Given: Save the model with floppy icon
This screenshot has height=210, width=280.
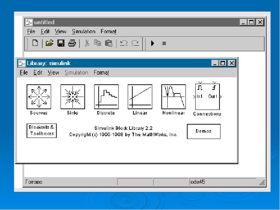Looking at the screenshot, I should click(x=61, y=43).
